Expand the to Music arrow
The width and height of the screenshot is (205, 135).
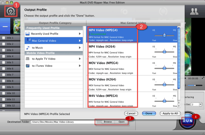pos(80,48)
